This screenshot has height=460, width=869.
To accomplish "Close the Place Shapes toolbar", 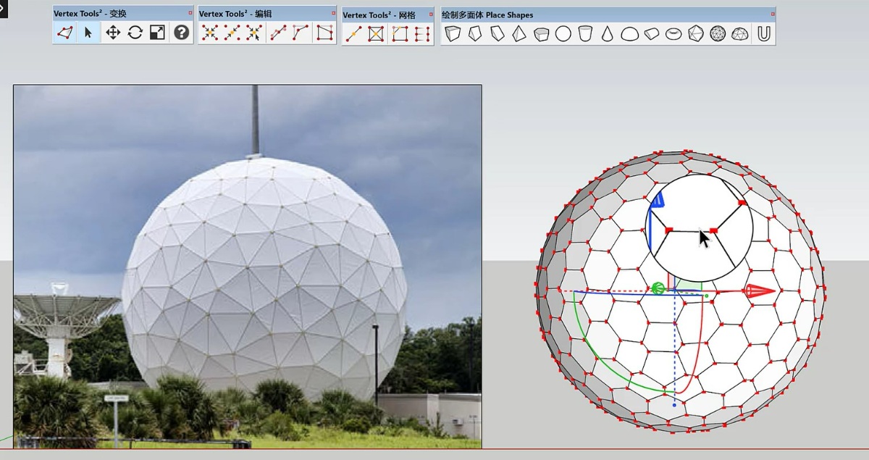I will tap(773, 14).
